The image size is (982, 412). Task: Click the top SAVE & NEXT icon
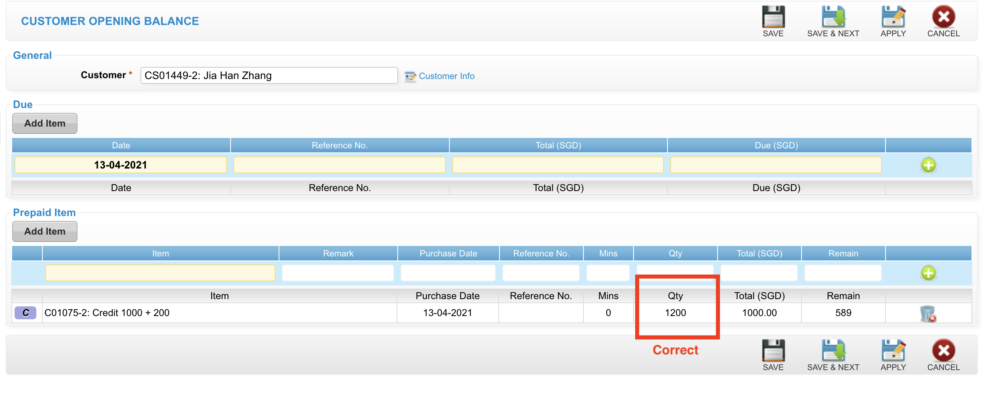pos(833,17)
